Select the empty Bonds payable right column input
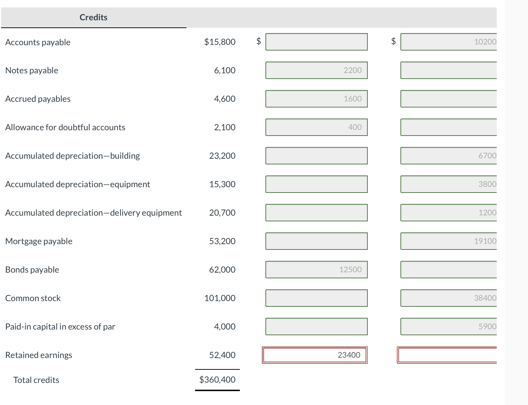Viewport: 528px width, 405px height. [x=449, y=269]
